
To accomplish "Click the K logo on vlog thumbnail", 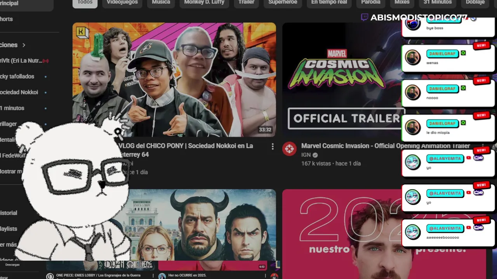I will [x=82, y=32].
